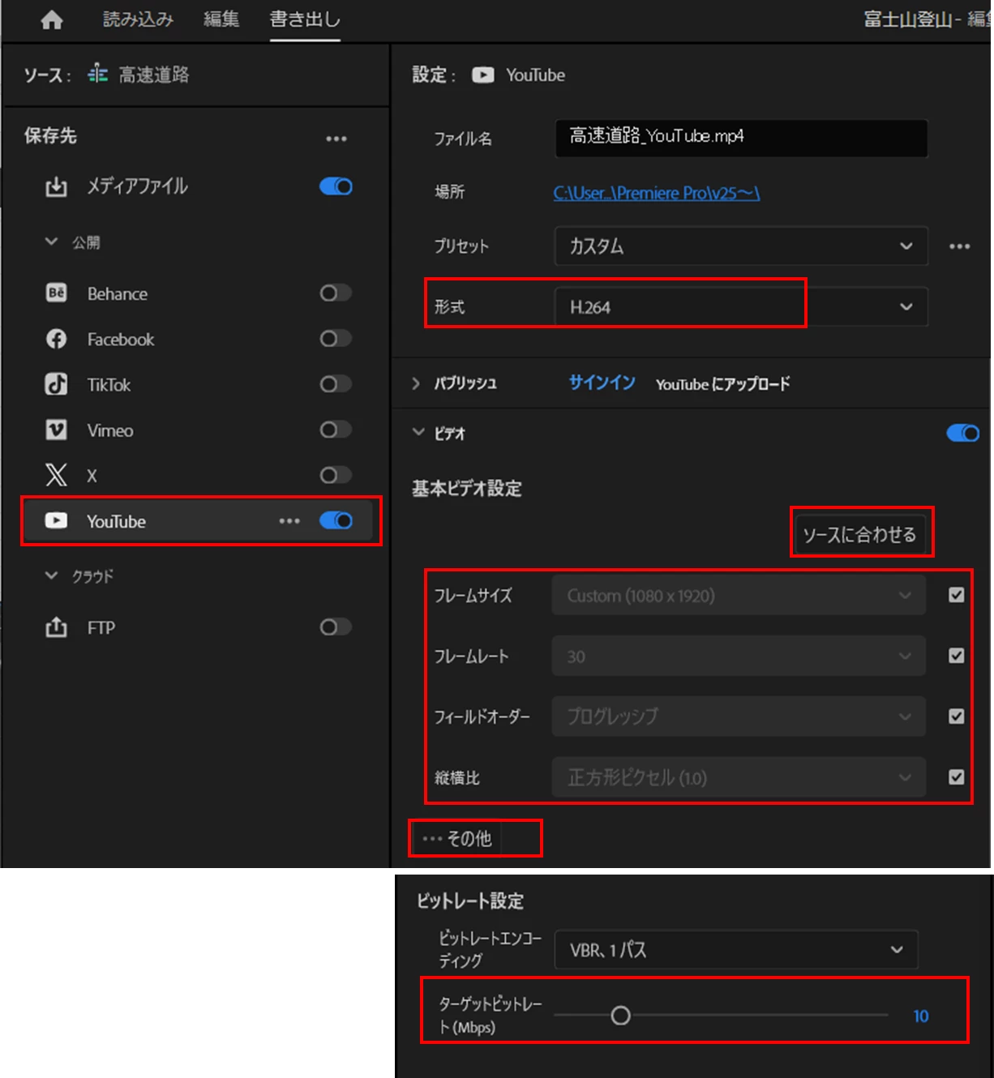Select 高速道路 source name
The height and width of the screenshot is (1078, 994).
154,75
